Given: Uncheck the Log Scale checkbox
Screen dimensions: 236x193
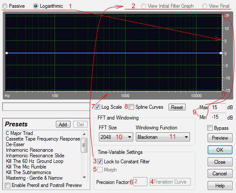Looking at the screenshot, I should click(x=98, y=107).
